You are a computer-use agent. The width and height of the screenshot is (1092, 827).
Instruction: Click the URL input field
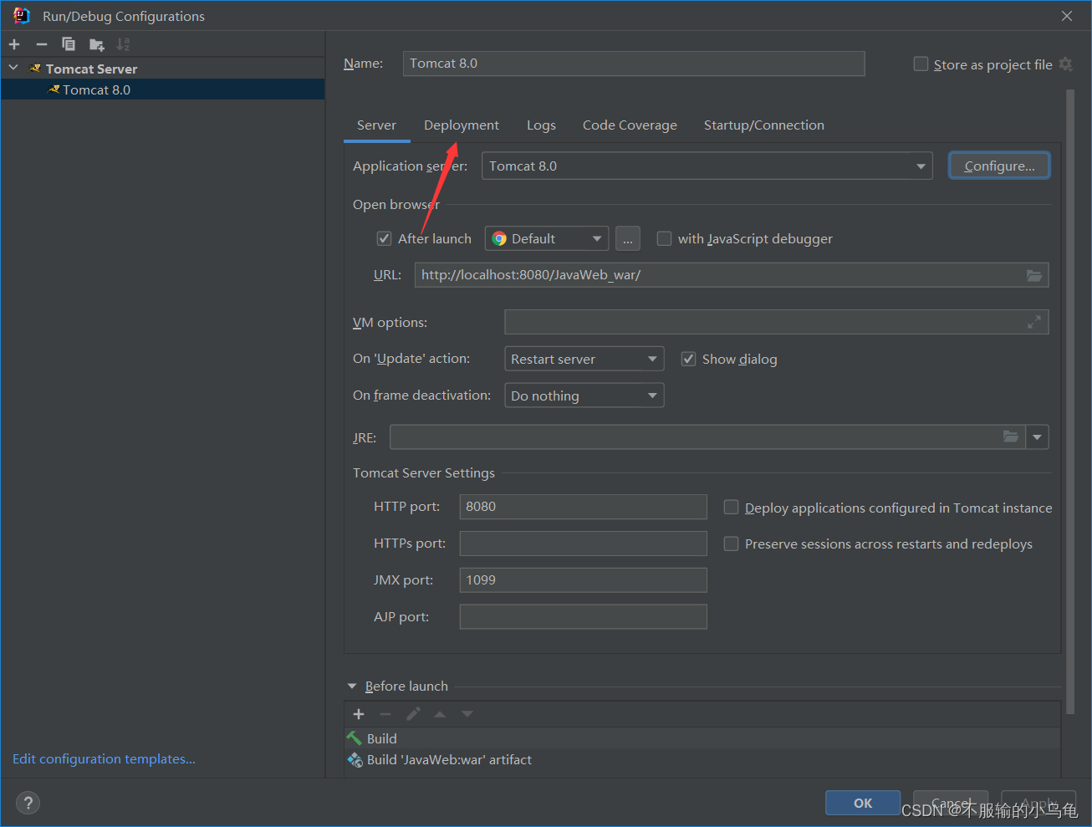732,275
